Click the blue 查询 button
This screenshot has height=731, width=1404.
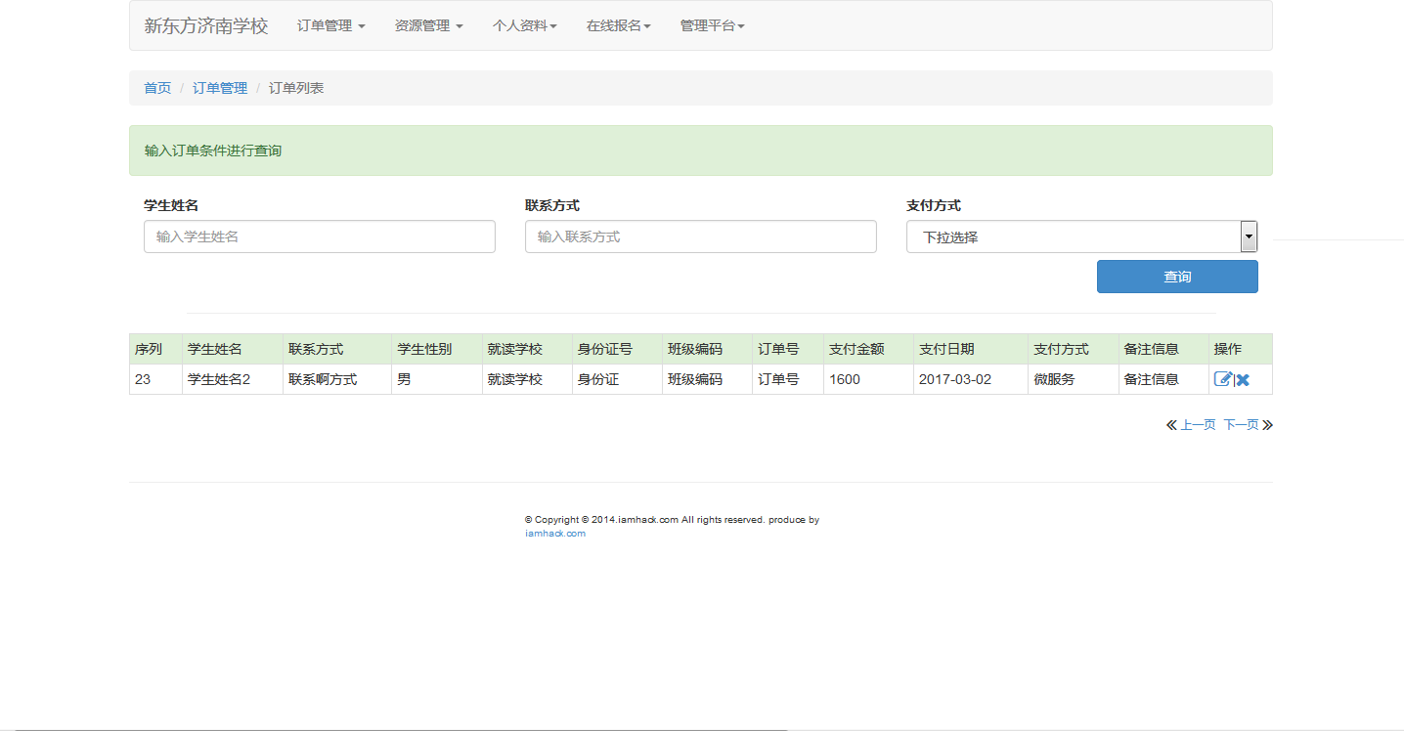[1177, 277]
